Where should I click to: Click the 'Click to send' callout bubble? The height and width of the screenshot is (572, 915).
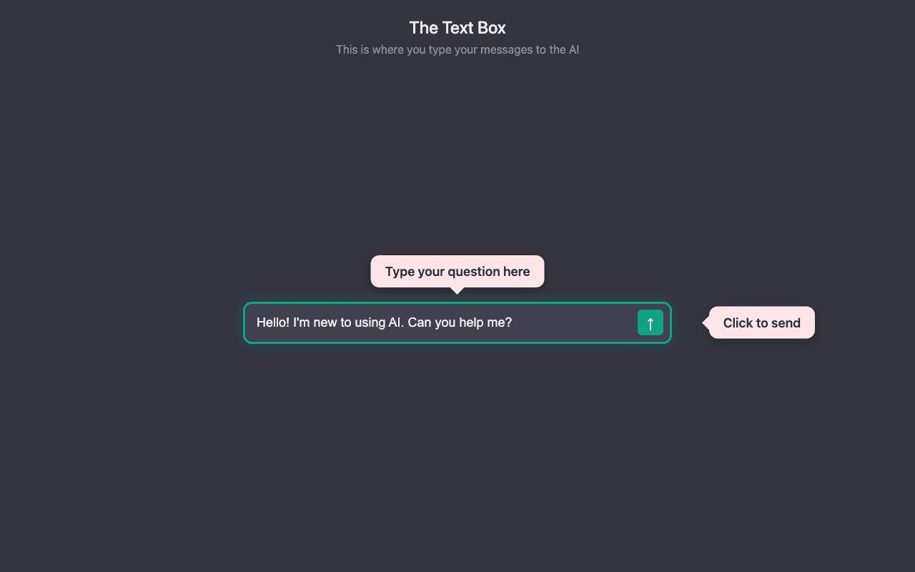click(x=762, y=322)
